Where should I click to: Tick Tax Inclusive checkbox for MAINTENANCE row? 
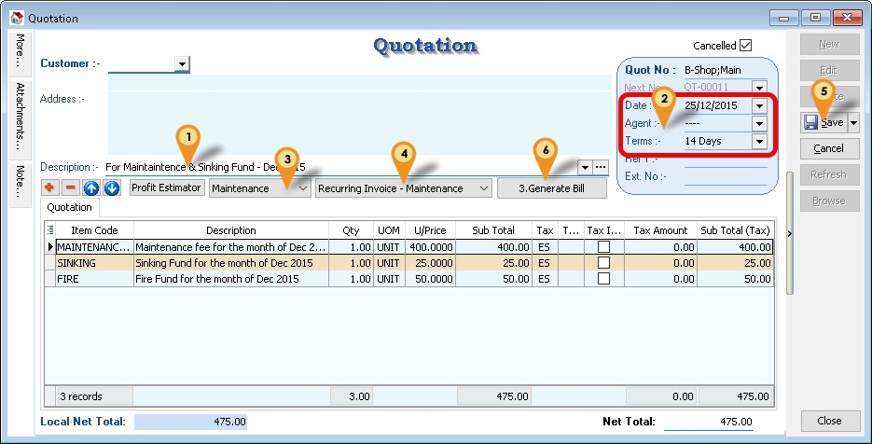pyautogui.click(x=603, y=247)
